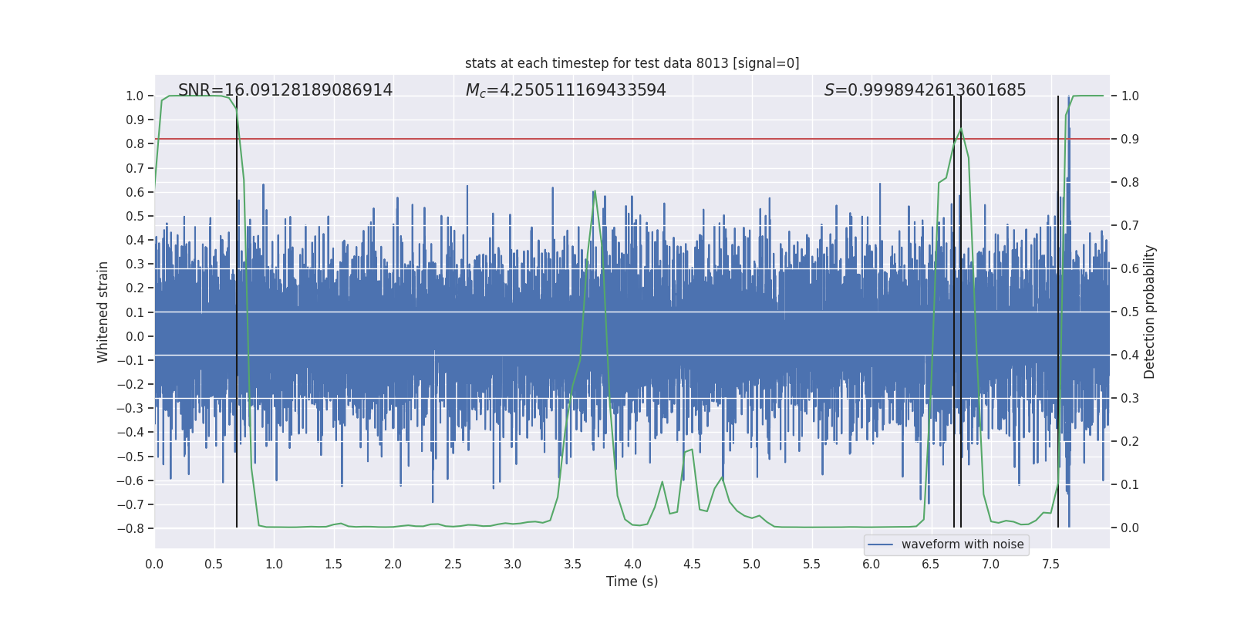Click the 1.0 tick on whitened strain axis

(135, 96)
